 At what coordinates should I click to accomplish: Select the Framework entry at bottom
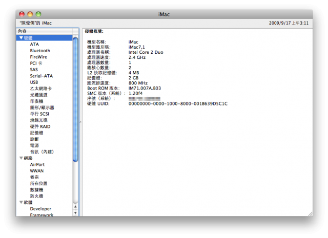click(42, 215)
